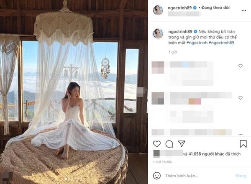Viewport: 251px width, 184px height.
Task: Open the three-dot more options menu
Action: click(244, 10)
